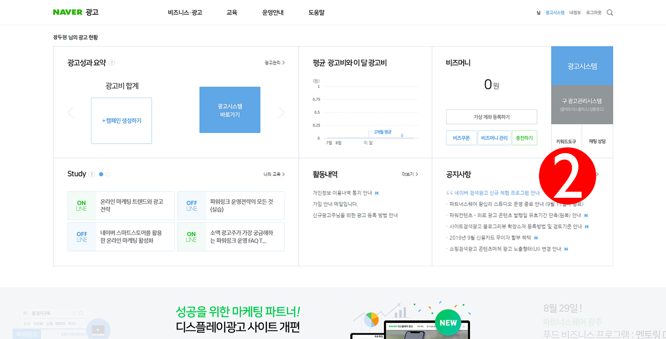Open 키워드도구
Screen dimensions: 666x339
click(566, 142)
